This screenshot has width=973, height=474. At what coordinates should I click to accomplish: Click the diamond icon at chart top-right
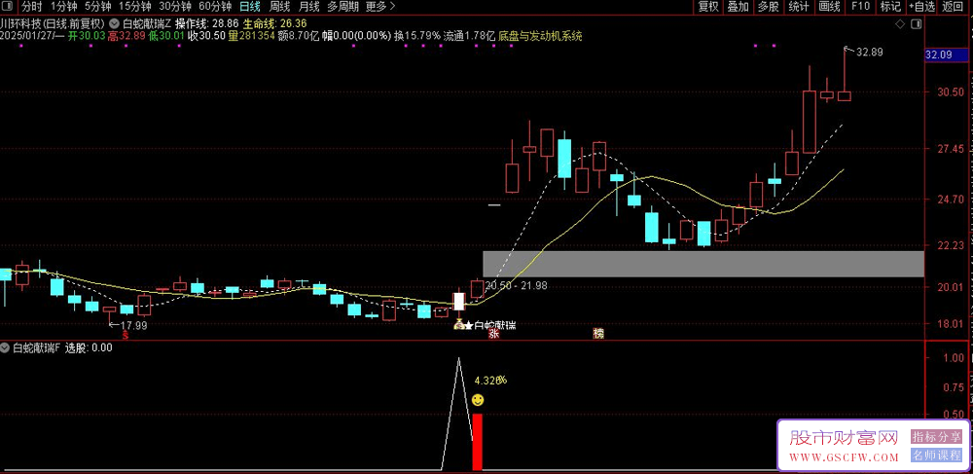(900, 24)
